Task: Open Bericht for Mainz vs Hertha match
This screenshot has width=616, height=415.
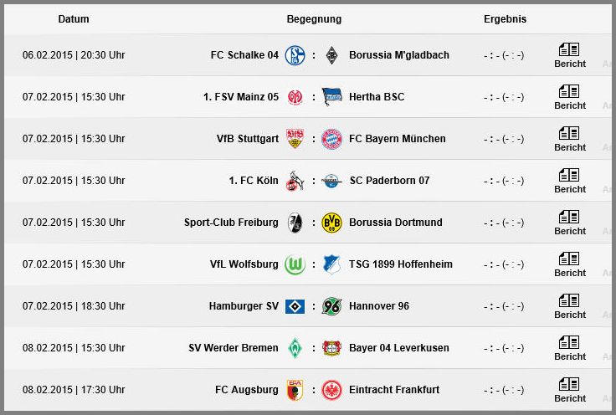Action: point(570,97)
